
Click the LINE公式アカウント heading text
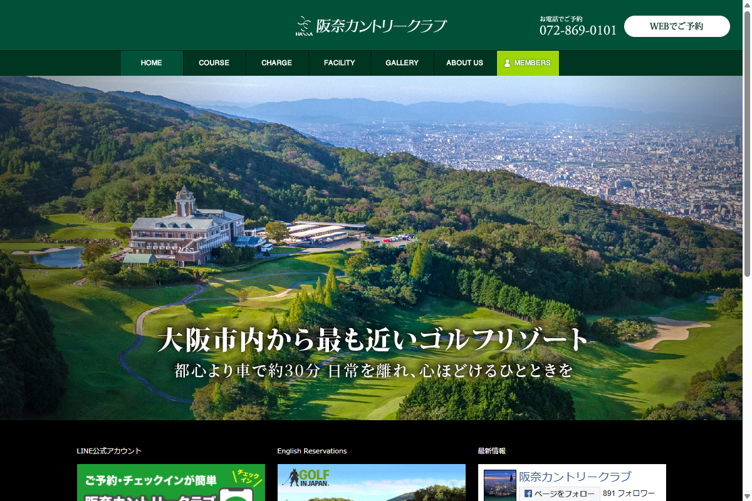(109, 451)
